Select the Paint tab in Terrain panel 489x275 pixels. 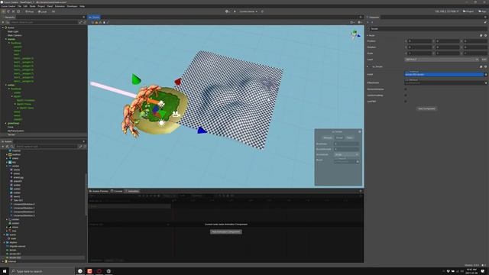click(x=349, y=137)
